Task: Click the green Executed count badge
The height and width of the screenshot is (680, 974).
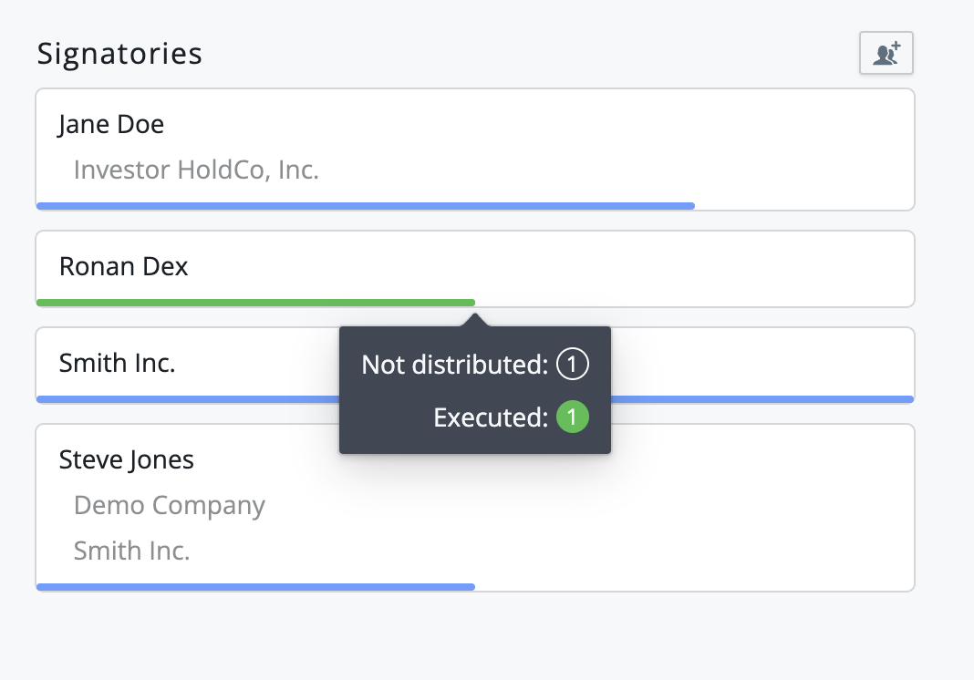Action: point(573,417)
